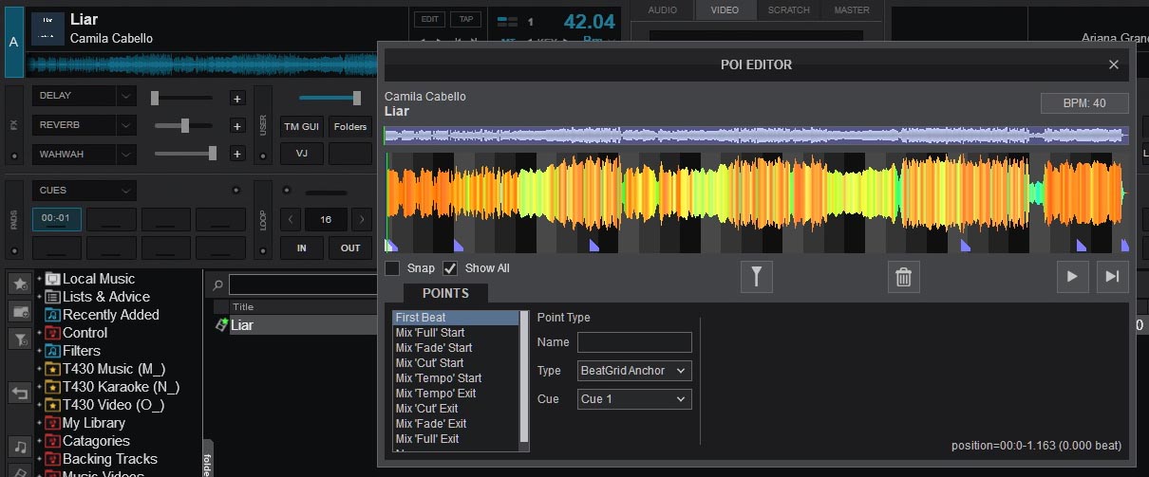Double loop length with right arrow
The width and height of the screenshot is (1149, 477).
click(361, 219)
